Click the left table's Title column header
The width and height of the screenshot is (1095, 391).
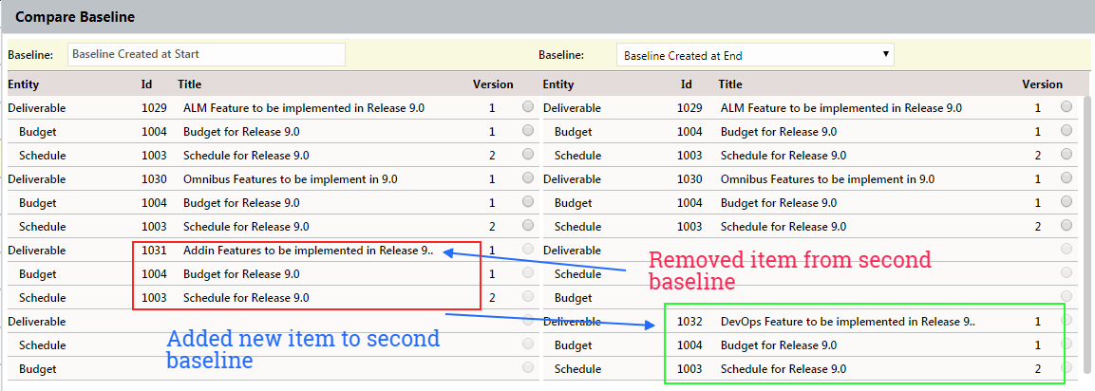[190, 84]
